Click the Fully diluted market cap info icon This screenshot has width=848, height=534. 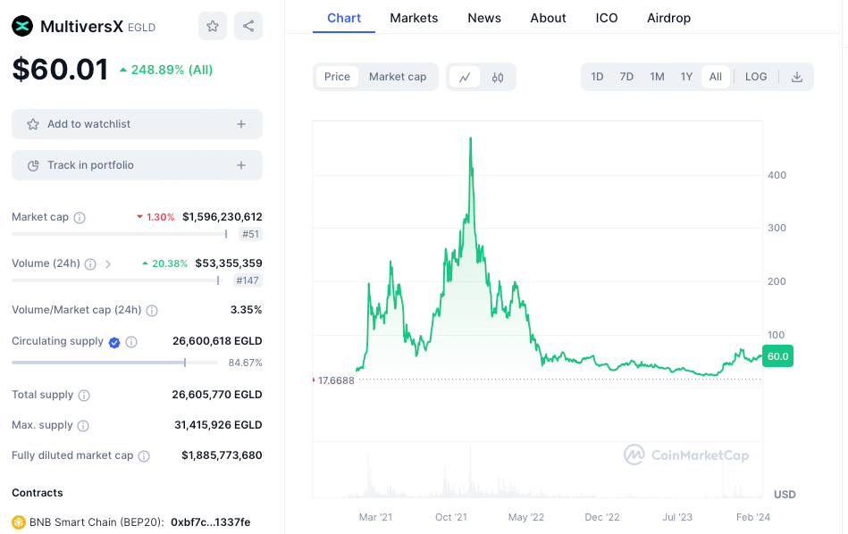point(144,455)
